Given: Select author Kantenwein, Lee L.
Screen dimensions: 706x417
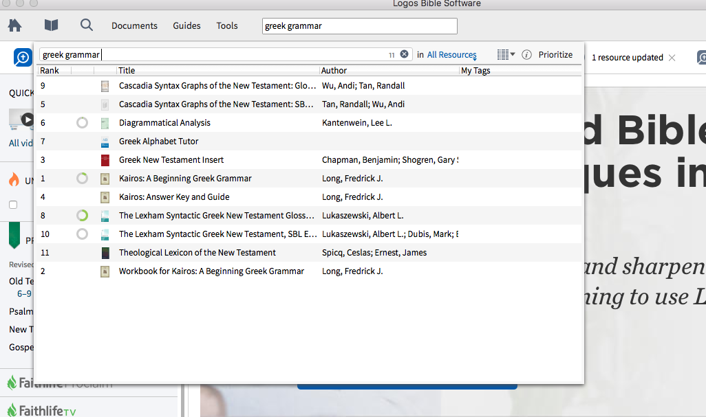Looking at the screenshot, I should click(356, 123).
